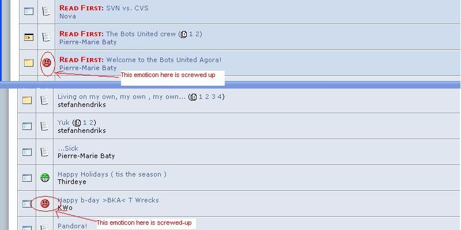This screenshot has width=461, height=230.
Task: Click folder icon for Living on my own thread
Action: coord(27,100)
